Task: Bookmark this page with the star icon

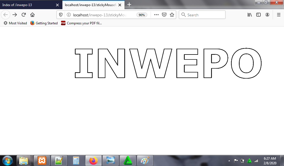Action: pyautogui.click(x=172, y=15)
